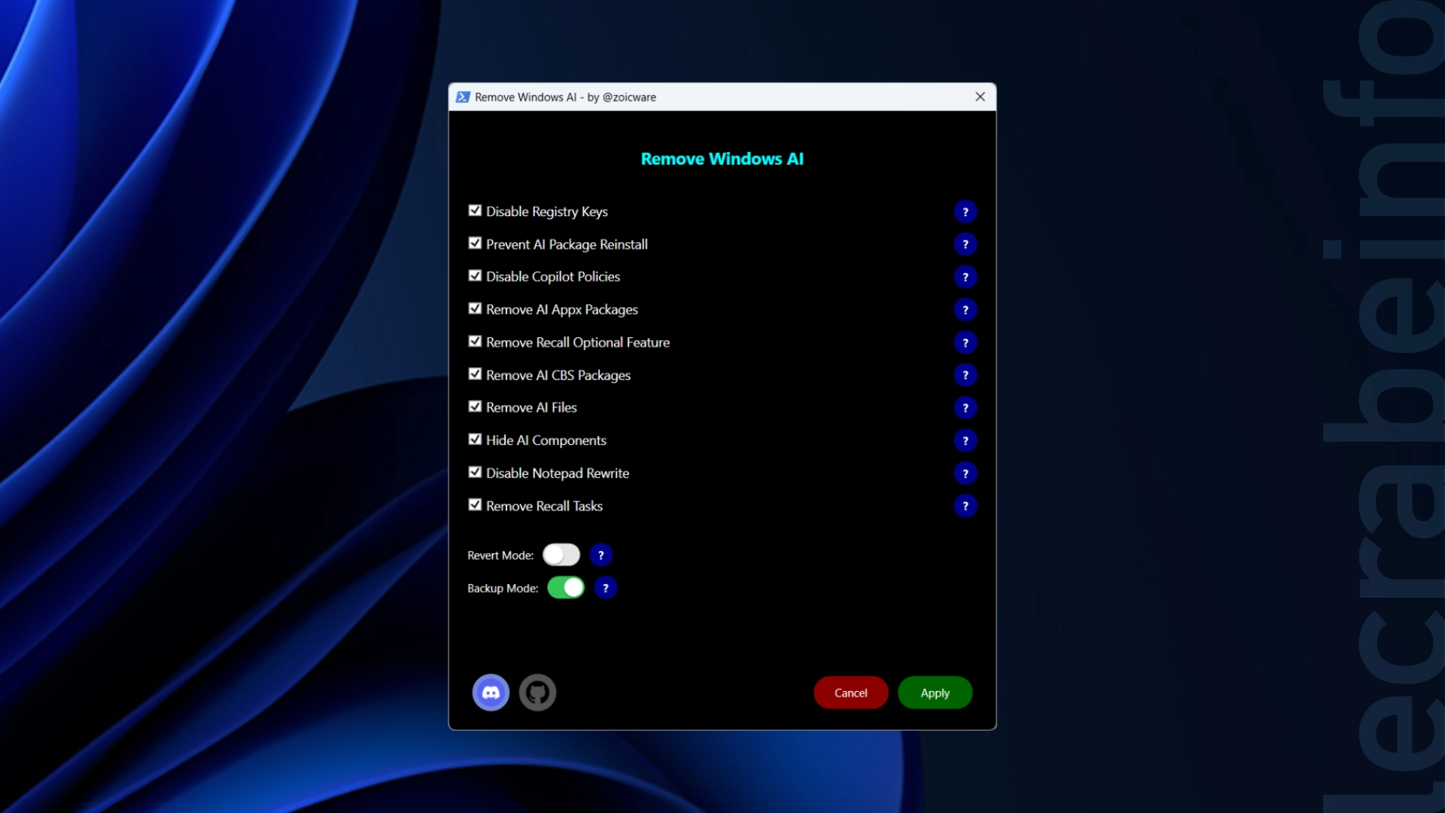Click the Backup Mode help icon

pos(605,588)
